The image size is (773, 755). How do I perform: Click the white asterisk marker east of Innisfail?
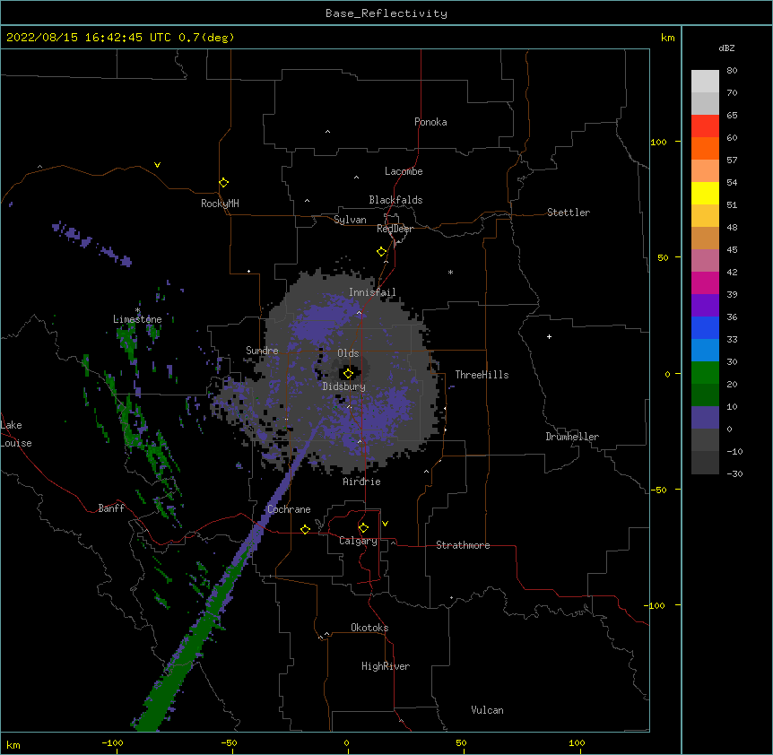tap(450, 272)
